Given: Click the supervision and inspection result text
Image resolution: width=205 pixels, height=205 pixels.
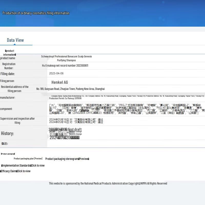Looking at the screenshot, I should [x=76, y=121].
